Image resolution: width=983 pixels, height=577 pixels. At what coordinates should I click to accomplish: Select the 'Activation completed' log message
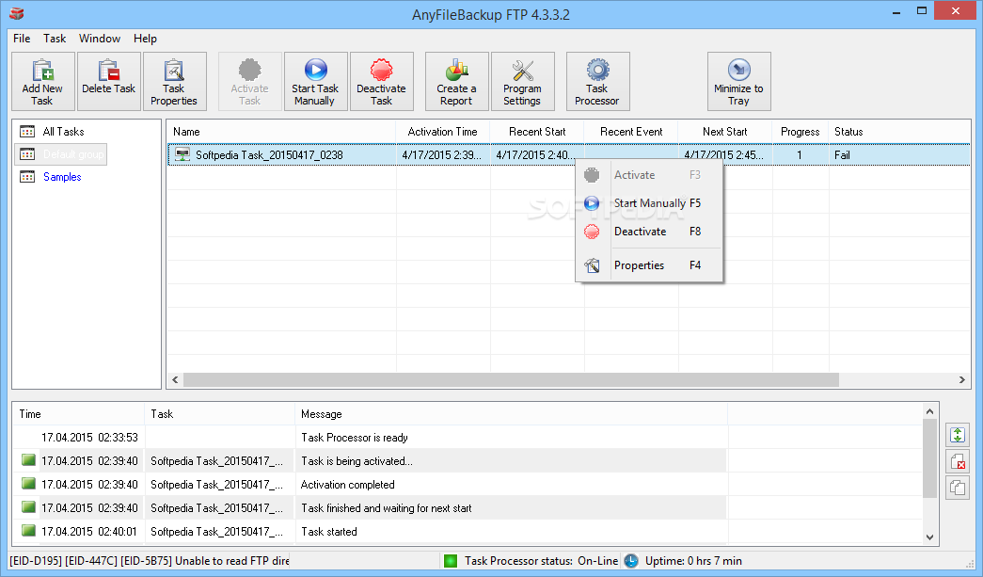[347, 484]
